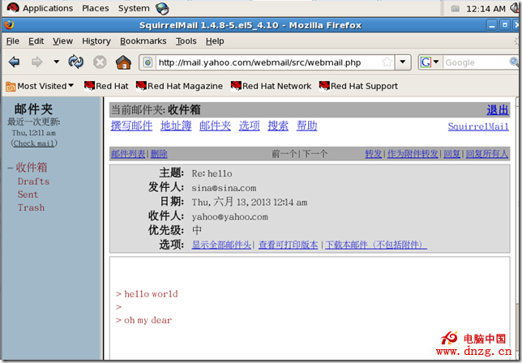Open the Tools menu
The image size is (522, 363).
(x=186, y=41)
